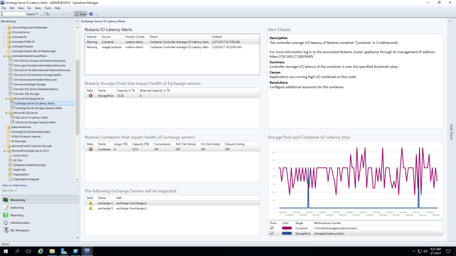Uncheck the StoragePool series show checkbox
456x256 pixels.
click(x=272, y=233)
